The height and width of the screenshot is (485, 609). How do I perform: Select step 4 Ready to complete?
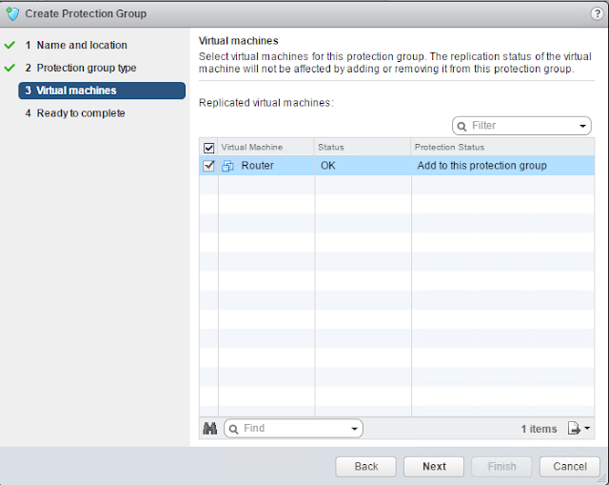(x=75, y=113)
